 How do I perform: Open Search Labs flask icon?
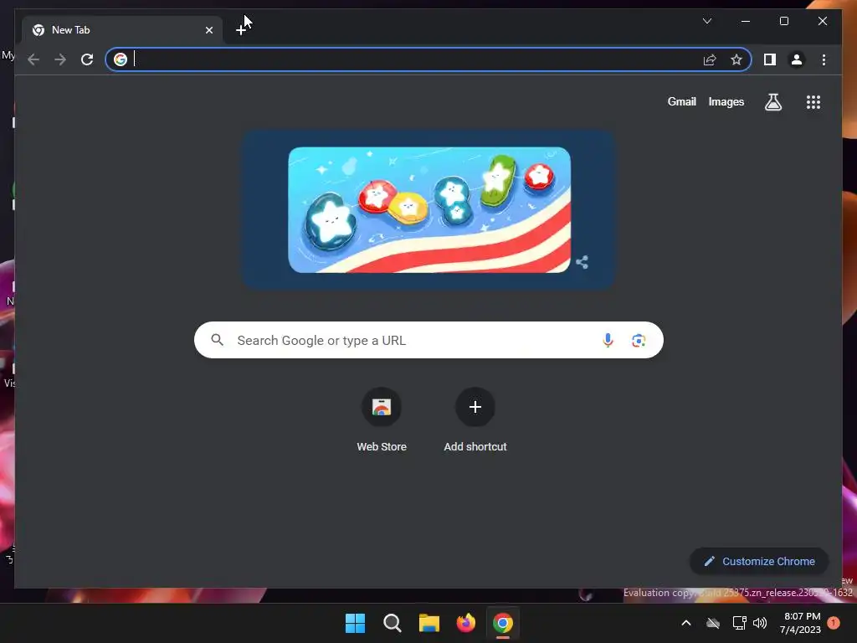(x=772, y=102)
